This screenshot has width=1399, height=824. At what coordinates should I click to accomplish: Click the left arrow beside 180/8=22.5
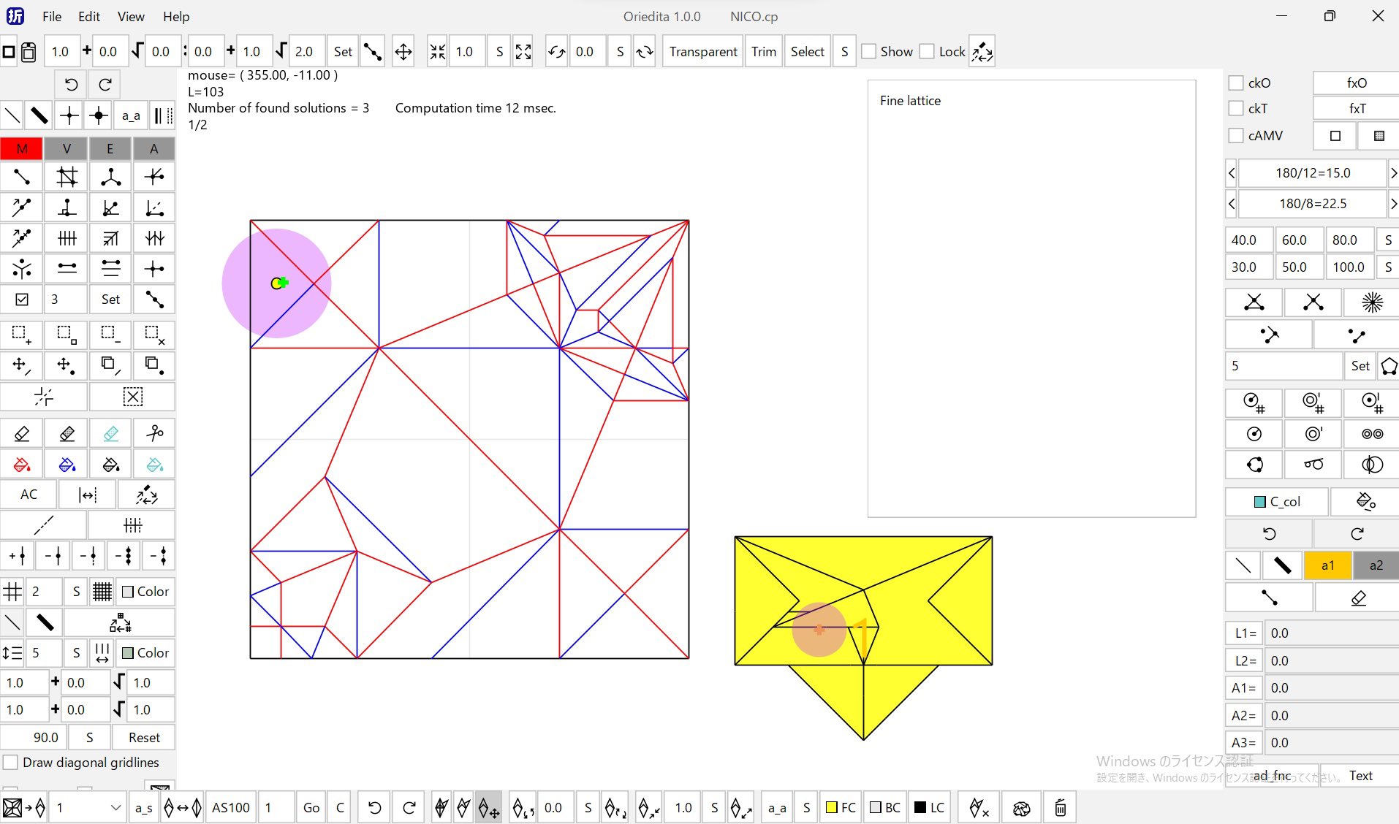point(1232,204)
